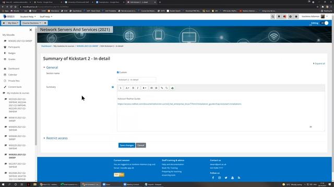Open Grades in the side menu
The height and width of the screenshot is (187, 334).
[11, 59]
